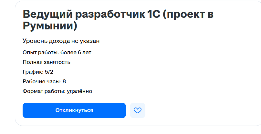Click the word Ведущий in heading
The image size is (261, 134).
(x=47, y=15)
